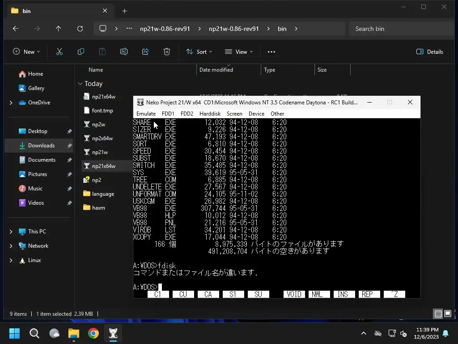Open the Emulate menu in Neko Project
Viewport: 458px width, 344px height.
click(146, 113)
